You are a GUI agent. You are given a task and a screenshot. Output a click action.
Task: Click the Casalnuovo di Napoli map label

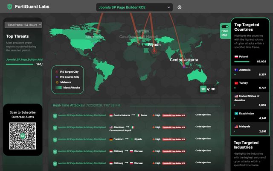[x=138, y=37]
